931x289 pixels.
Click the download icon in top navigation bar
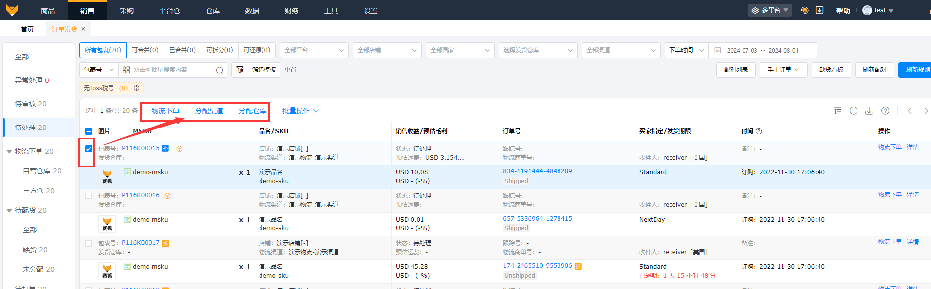pyautogui.click(x=819, y=10)
